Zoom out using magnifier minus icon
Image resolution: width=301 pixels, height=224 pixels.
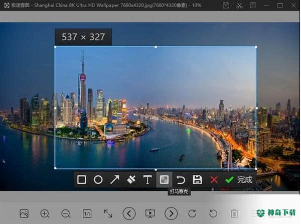(66, 213)
